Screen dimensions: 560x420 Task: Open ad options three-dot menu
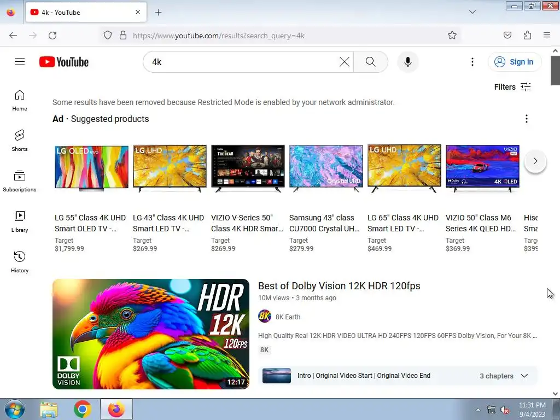click(x=526, y=119)
